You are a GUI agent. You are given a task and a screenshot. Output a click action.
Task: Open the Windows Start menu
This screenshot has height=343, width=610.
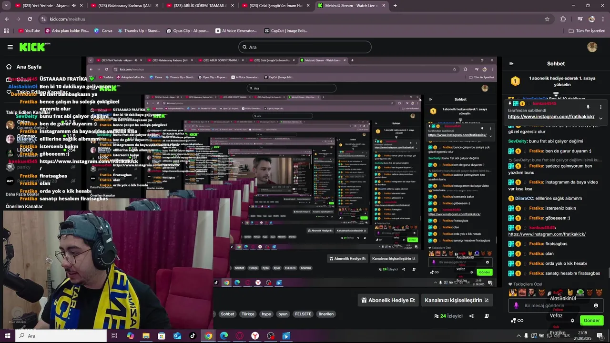coord(7,336)
